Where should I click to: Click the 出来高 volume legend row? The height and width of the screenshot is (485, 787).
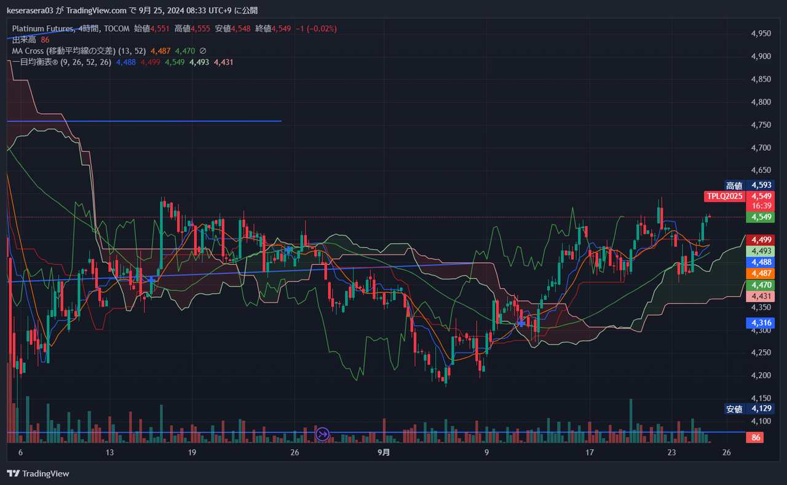click(x=31, y=40)
